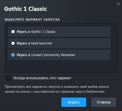Viewport: 122px width, 111px height.
Task: Click empty space below the launch options list
Action: 61,66
